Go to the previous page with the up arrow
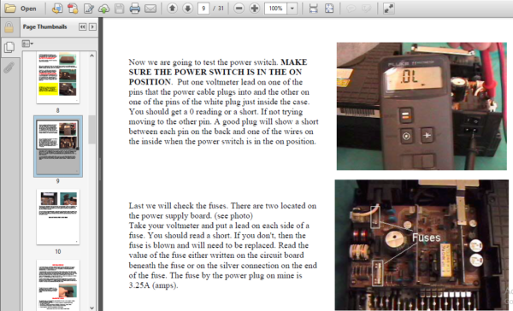Screen dimensions: 513x311 [x=172, y=9]
